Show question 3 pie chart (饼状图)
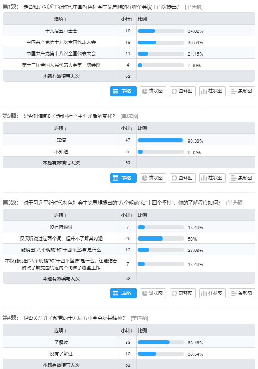 (153, 293)
